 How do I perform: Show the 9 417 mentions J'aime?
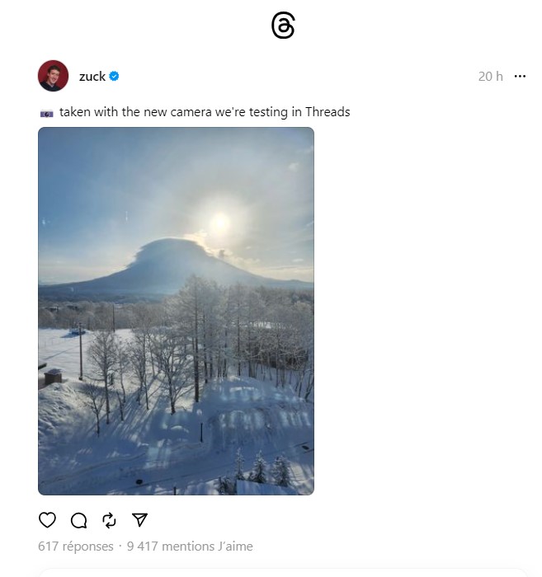pyautogui.click(x=190, y=547)
